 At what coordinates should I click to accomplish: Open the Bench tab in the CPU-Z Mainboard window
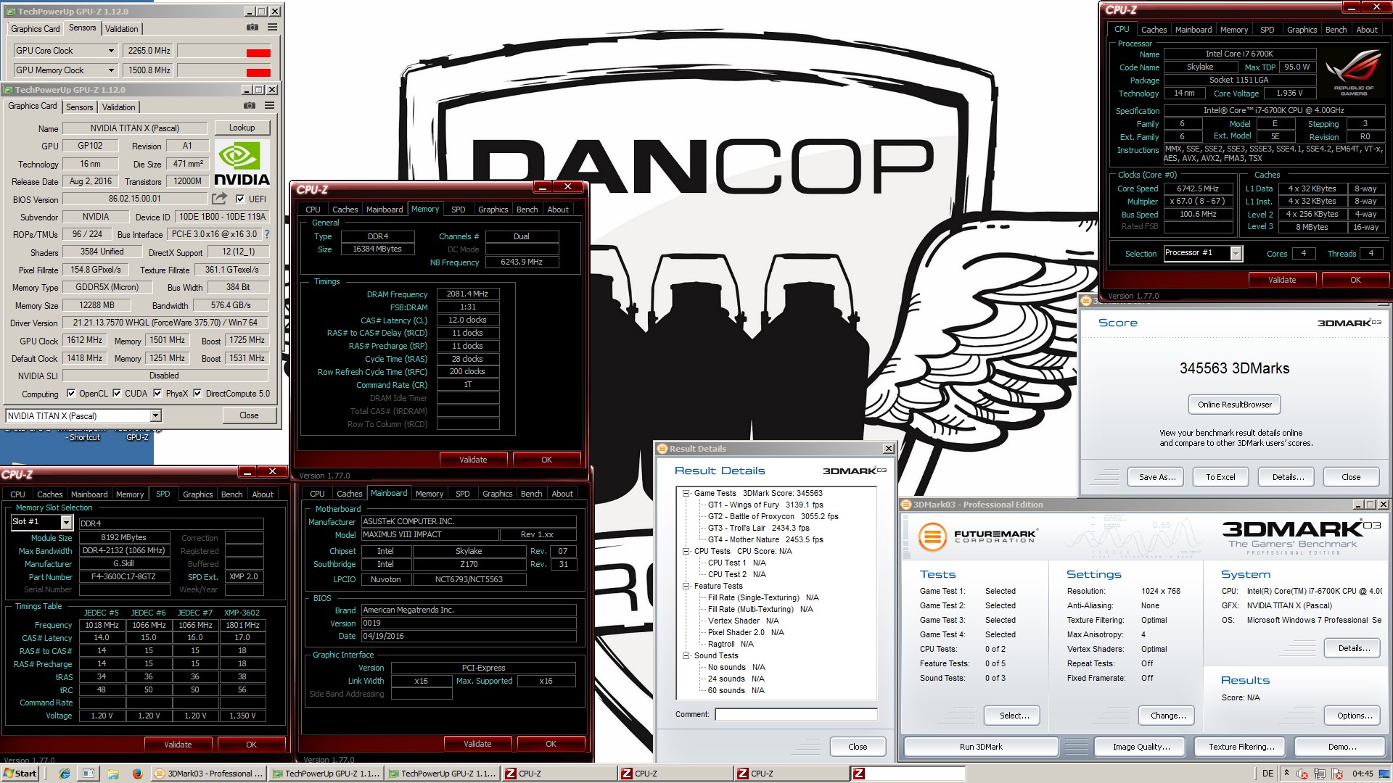[x=531, y=494]
